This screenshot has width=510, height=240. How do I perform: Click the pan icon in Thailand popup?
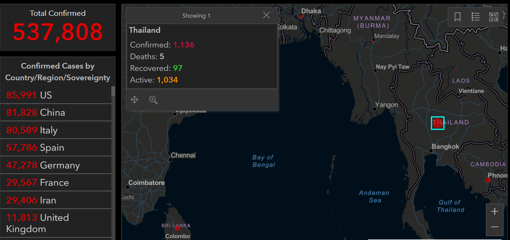134,100
